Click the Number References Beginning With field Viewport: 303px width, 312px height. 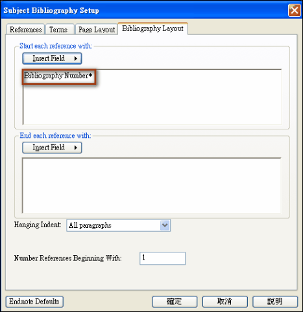pyautogui.click(x=162, y=258)
